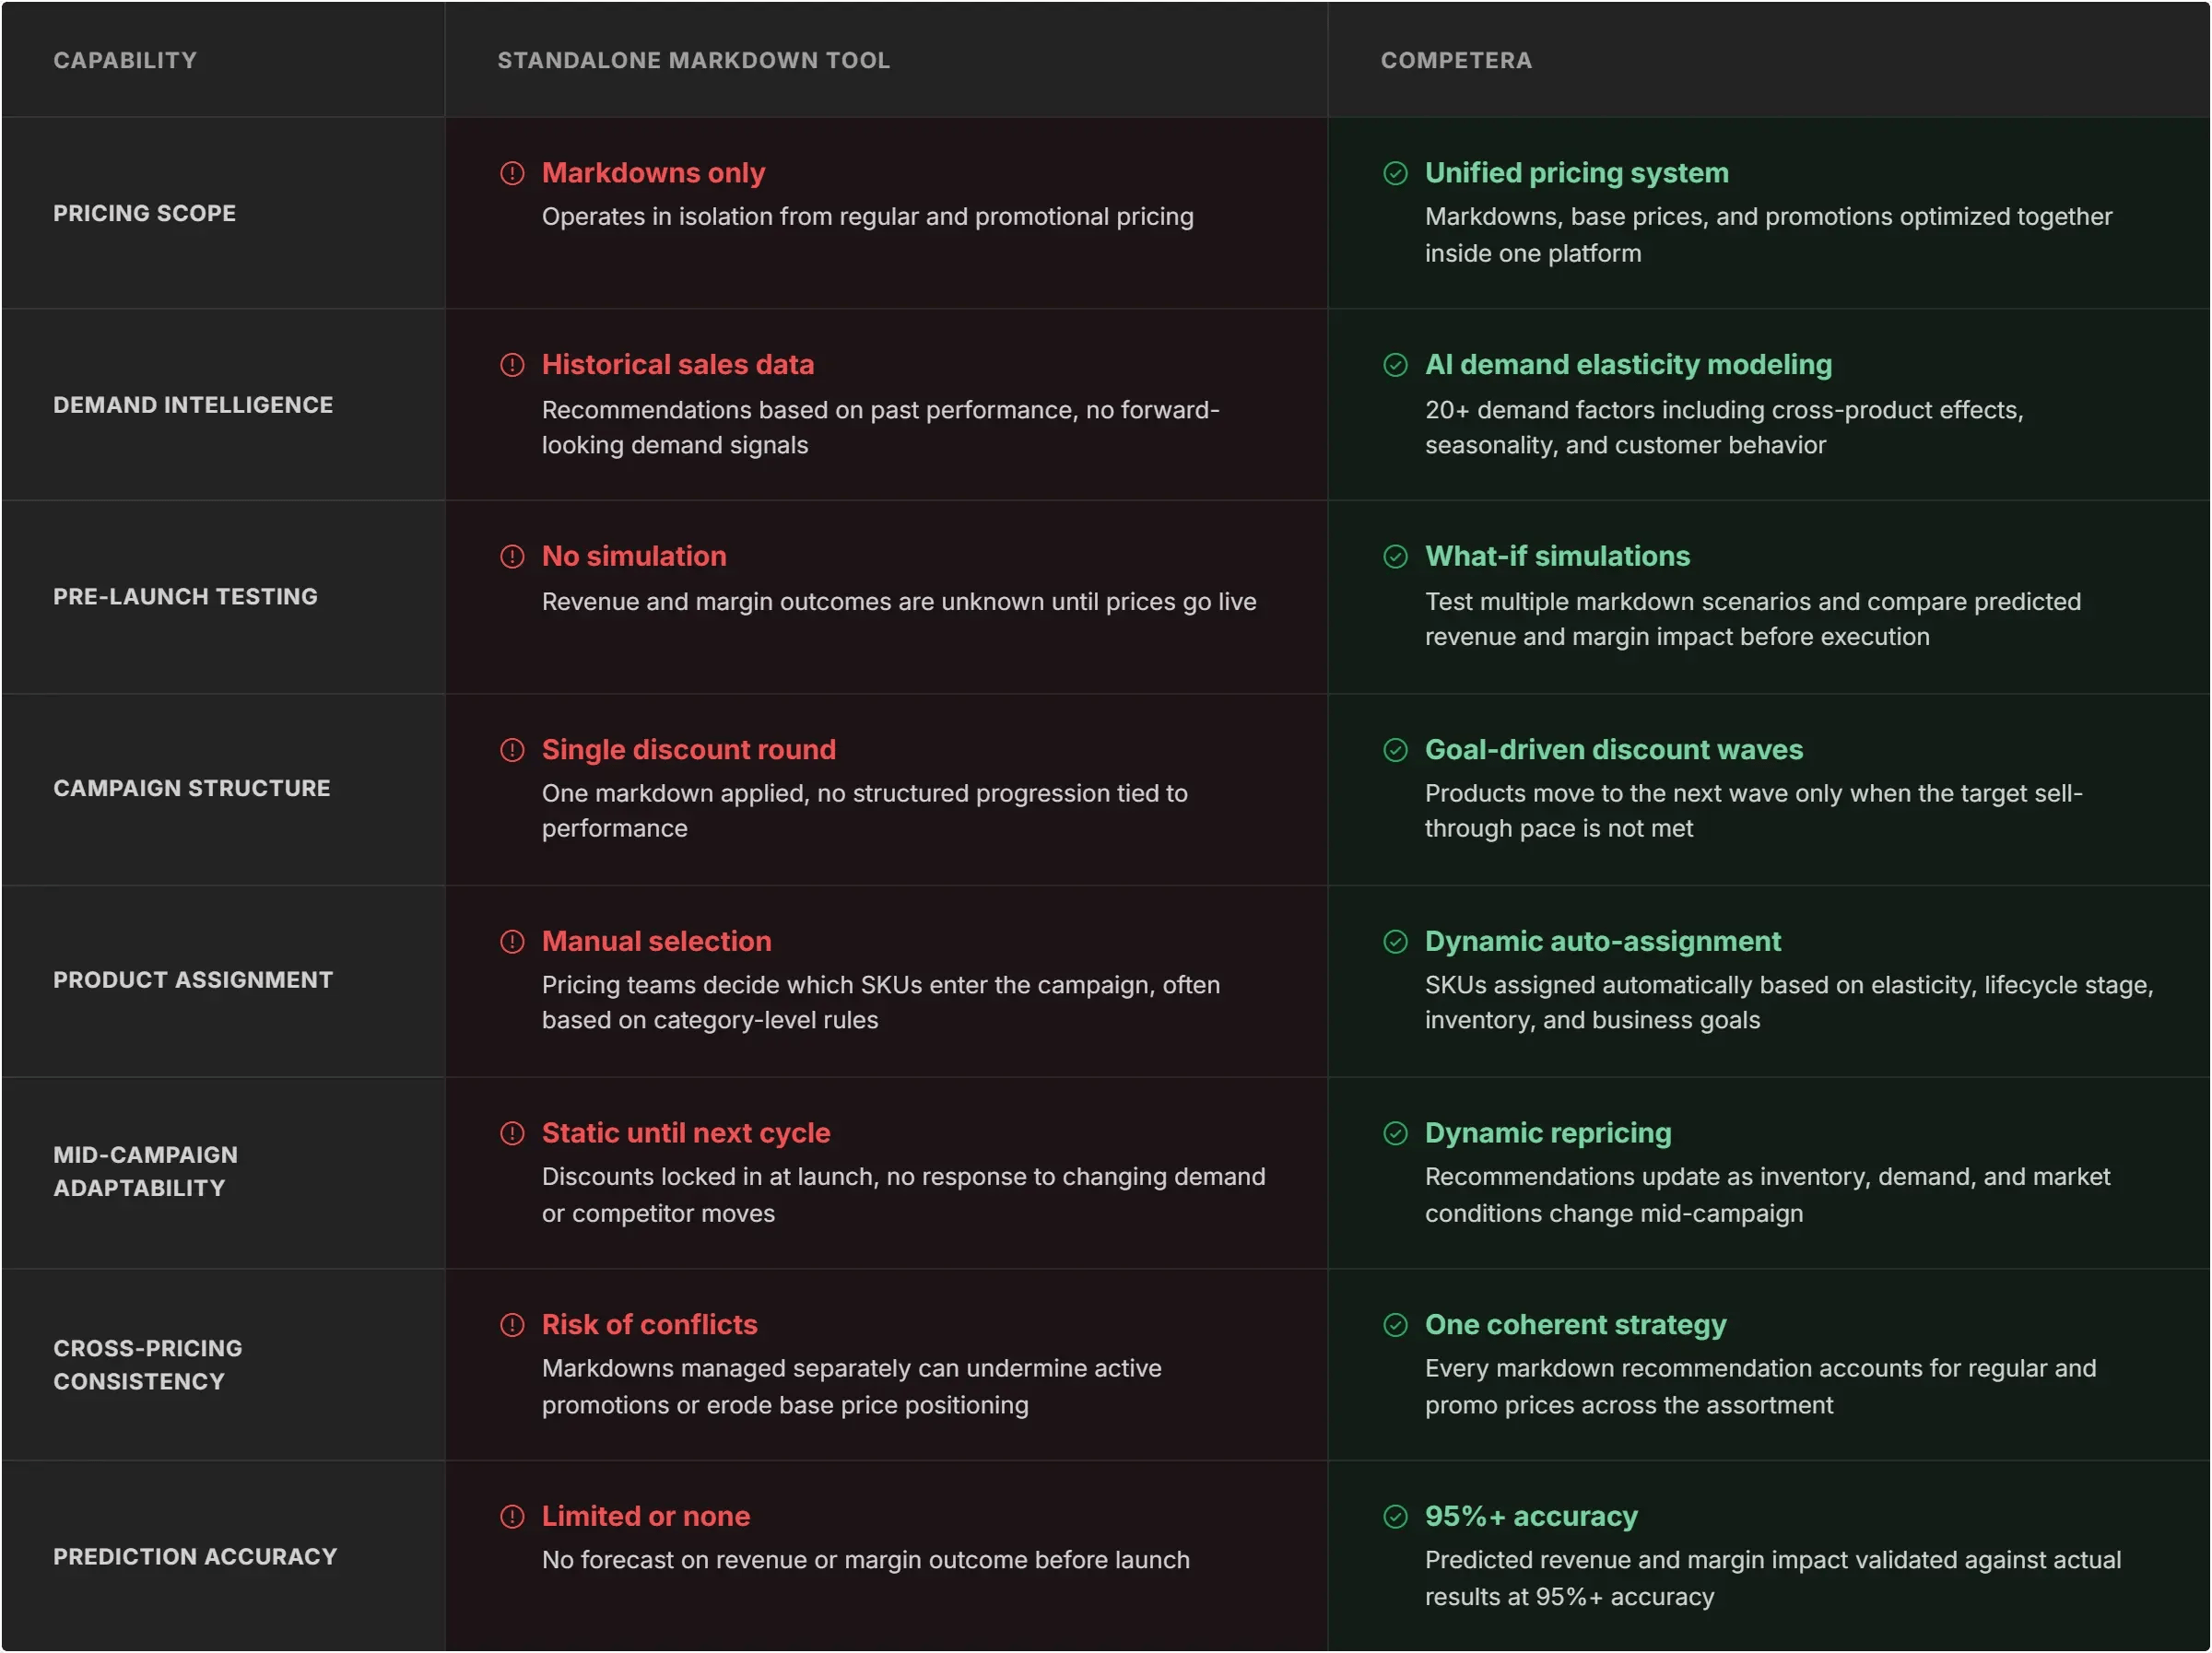Click checkmark icon beside AI demand elasticity modeling
The height and width of the screenshot is (1653, 2212).
[1395, 365]
